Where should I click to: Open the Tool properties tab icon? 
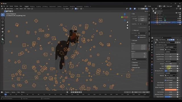point(152,41)
